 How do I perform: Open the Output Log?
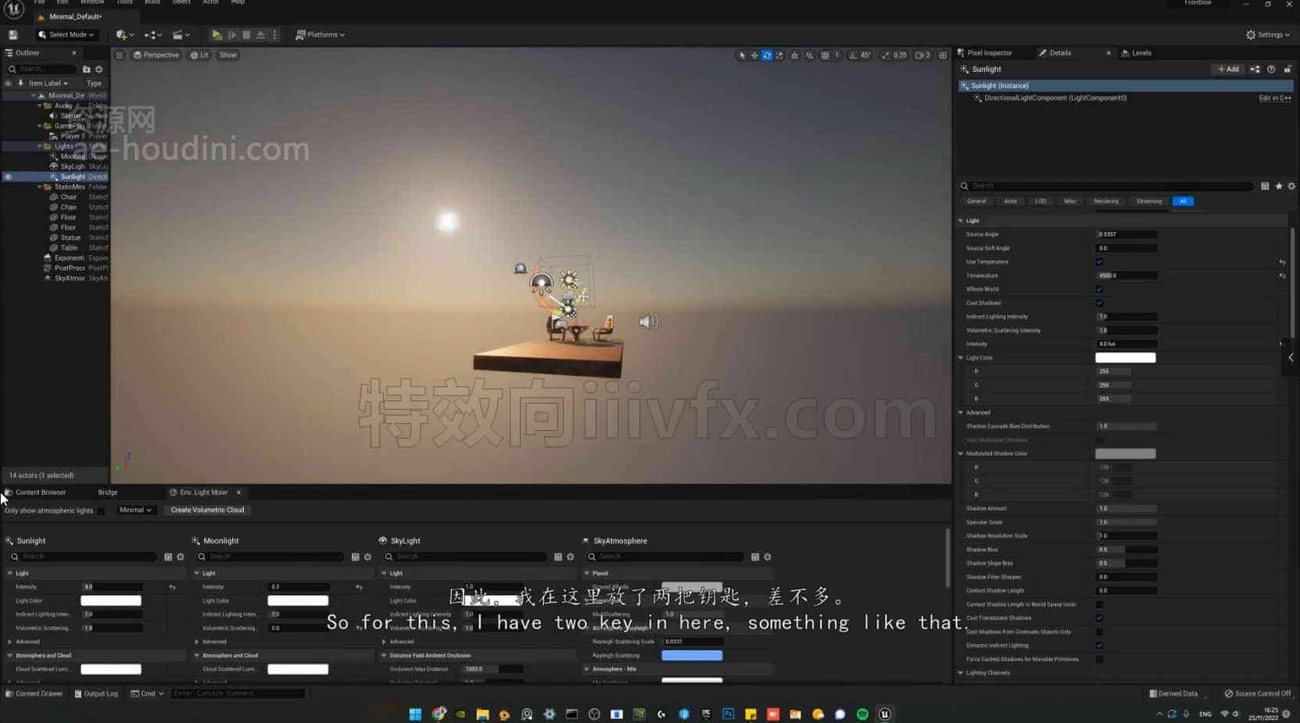tap(95, 694)
